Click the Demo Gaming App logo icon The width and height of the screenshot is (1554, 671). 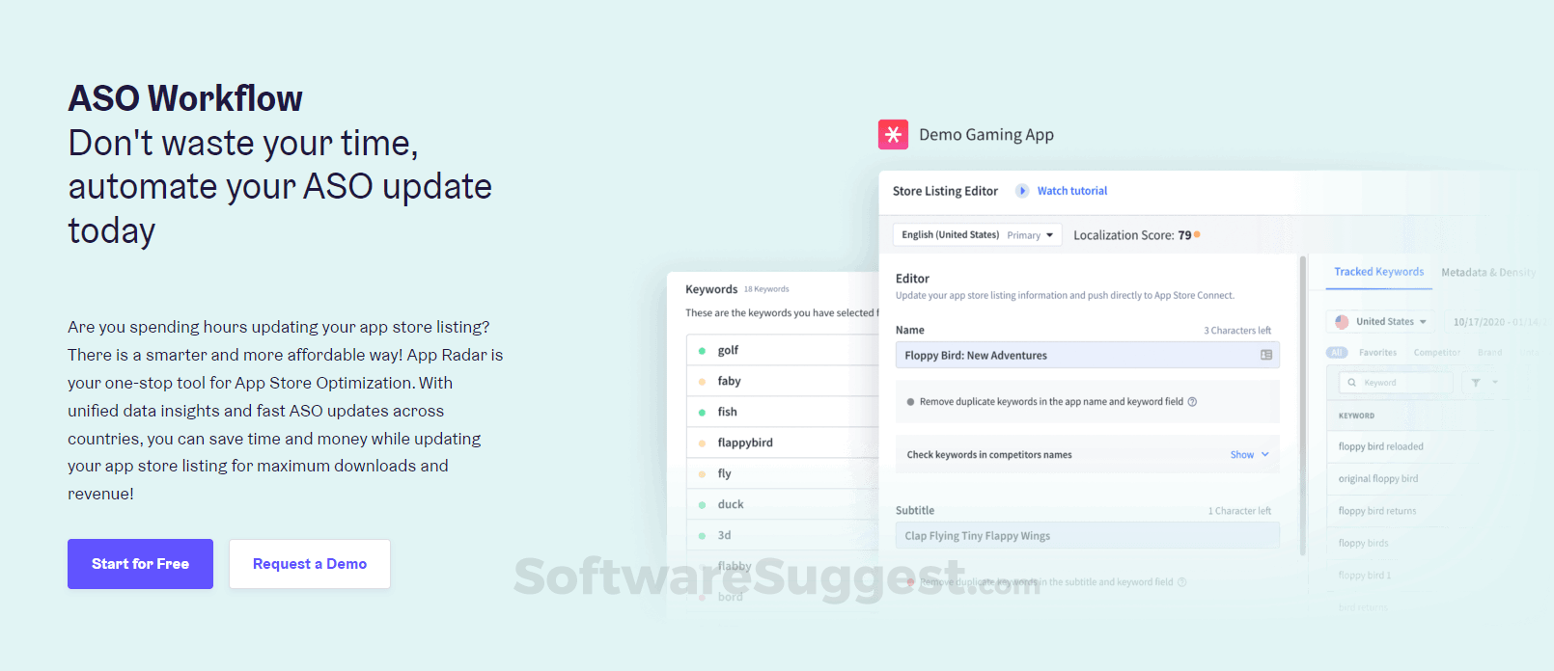[893, 134]
